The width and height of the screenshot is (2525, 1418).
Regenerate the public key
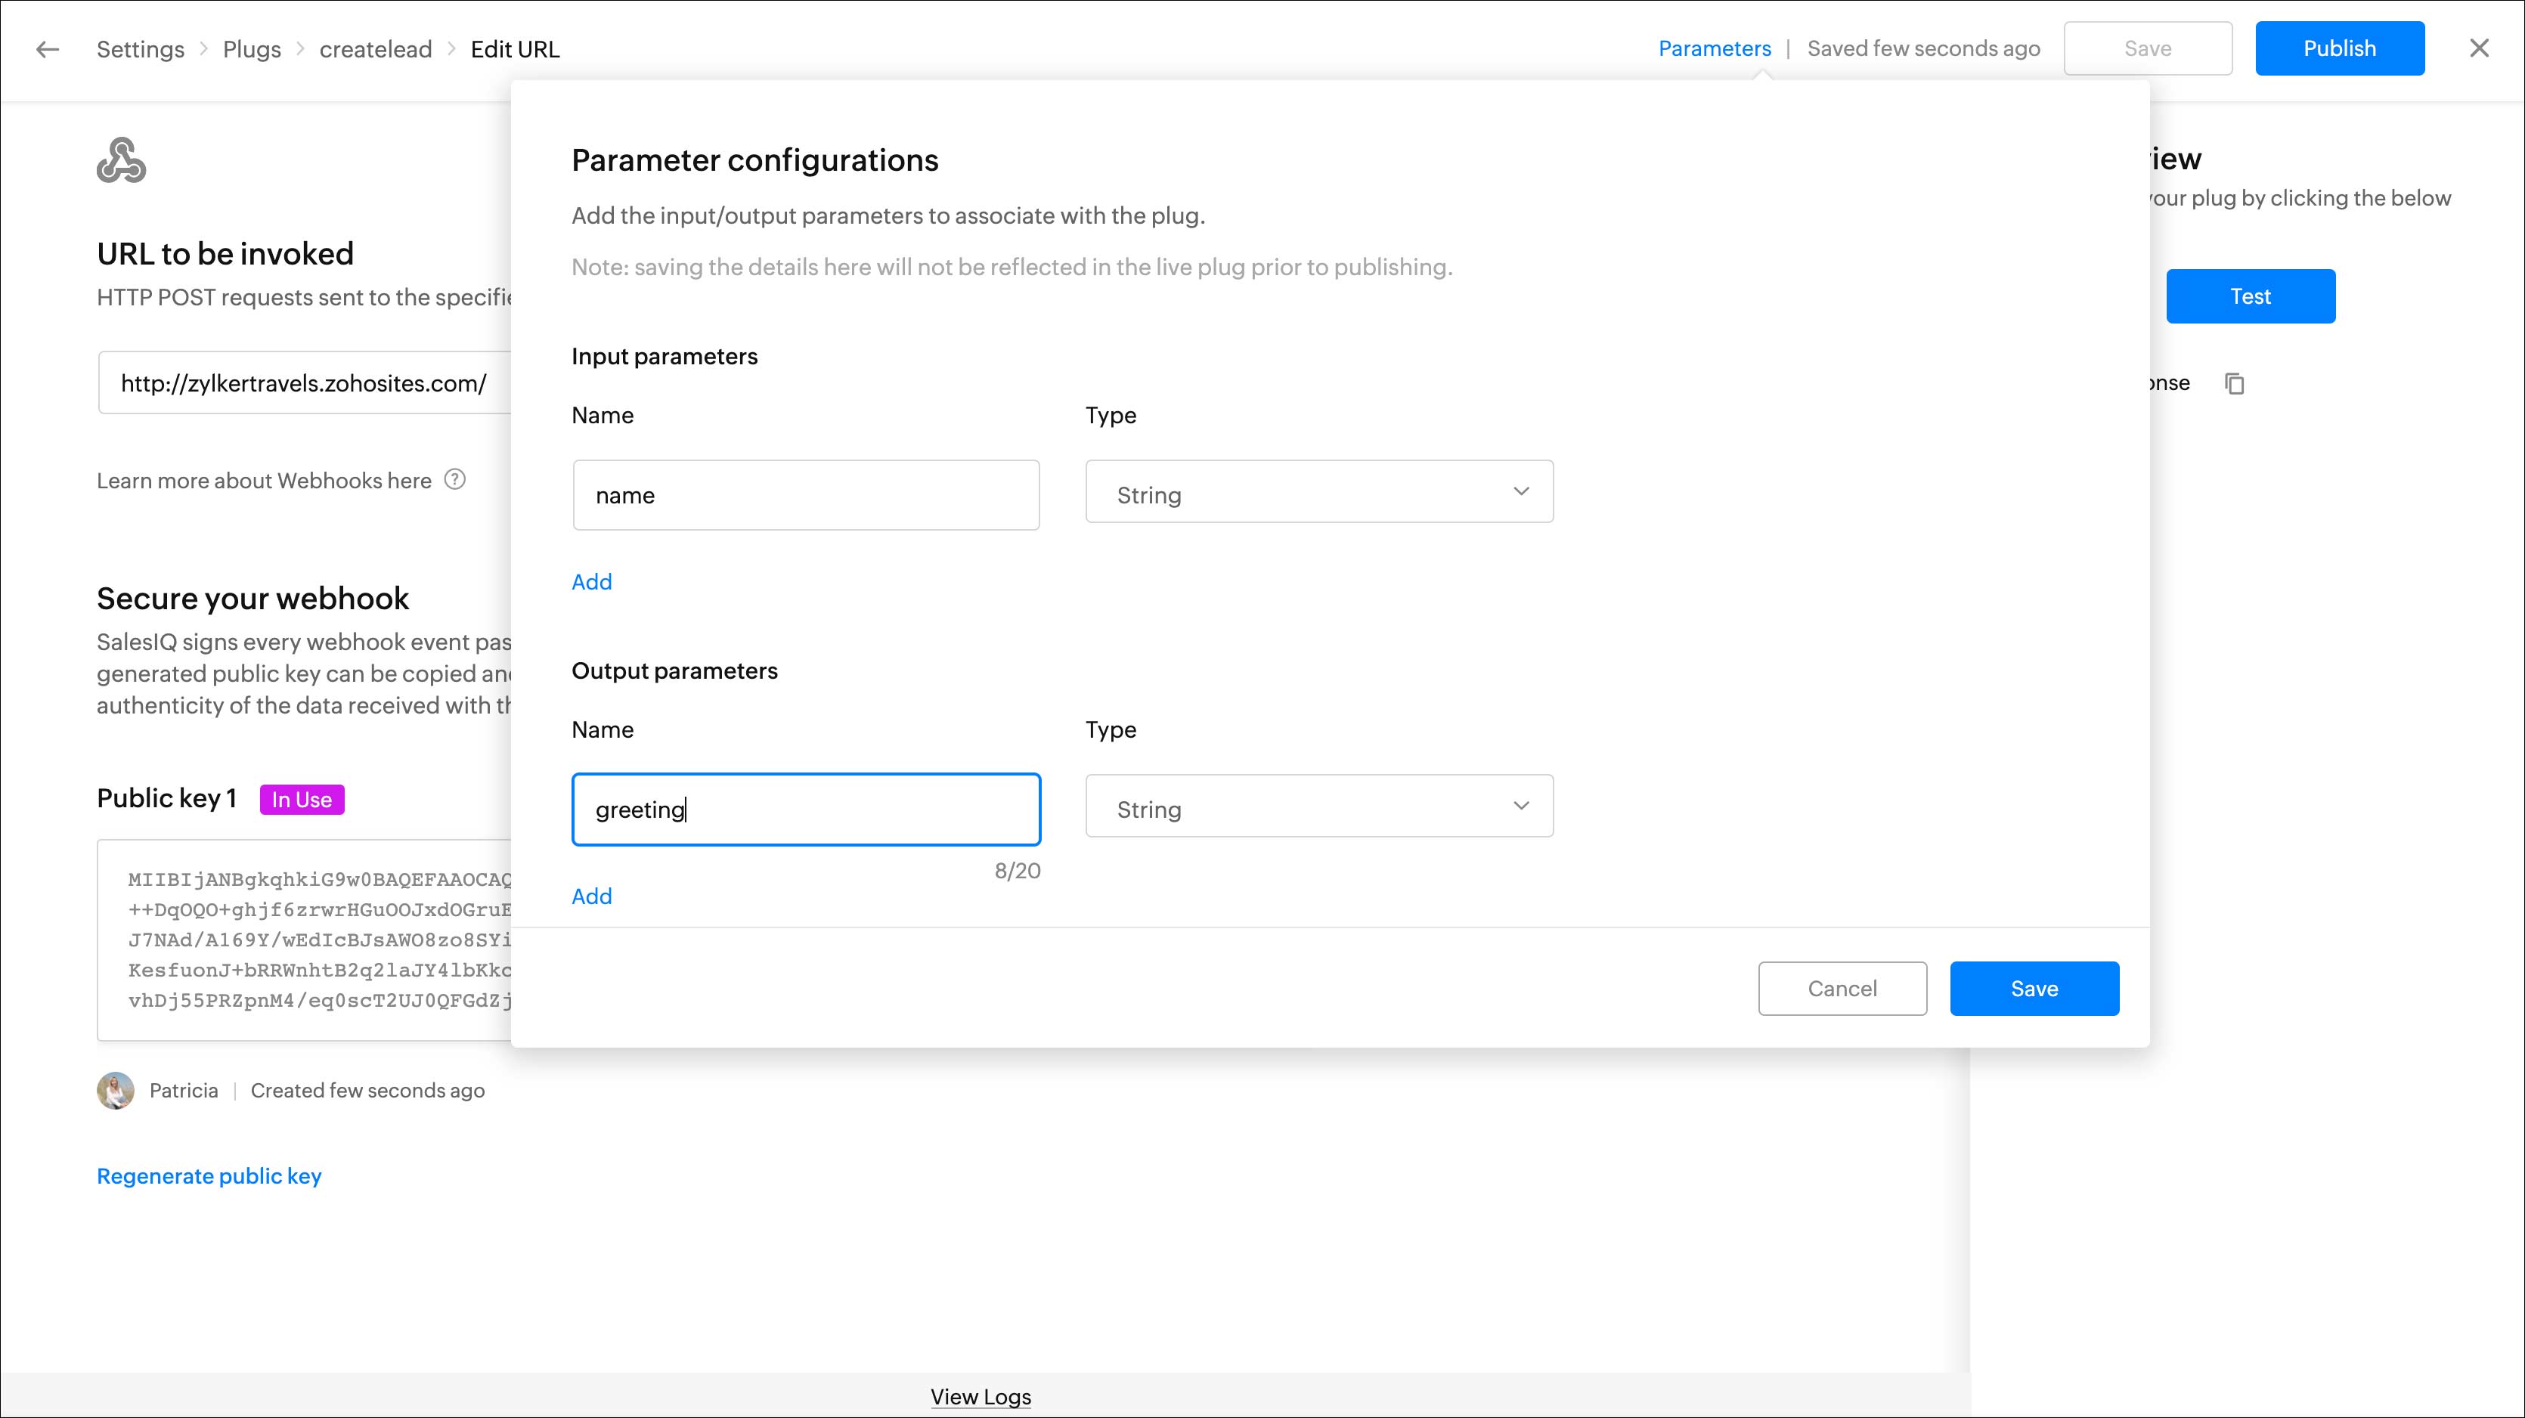pyautogui.click(x=209, y=1175)
